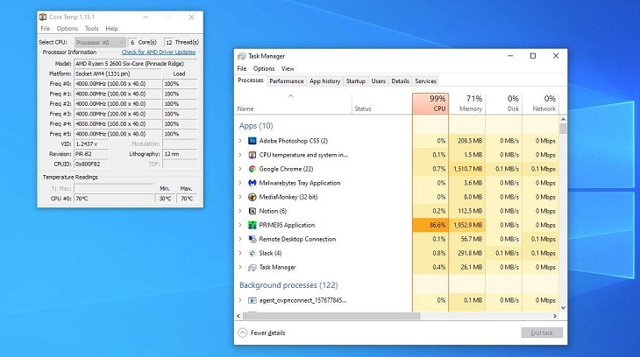Click the Remote Desktop Connection icon
The width and height of the screenshot is (640, 357).
click(x=252, y=239)
